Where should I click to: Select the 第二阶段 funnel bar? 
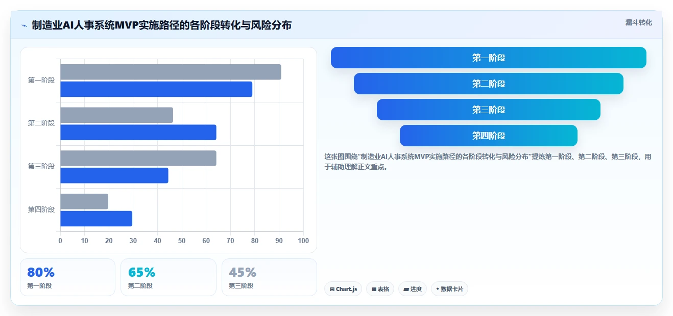pos(489,84)
